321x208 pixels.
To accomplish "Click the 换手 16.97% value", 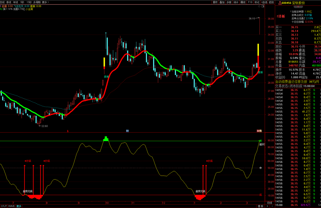I will pyautogui.click(x=293, y=70).
